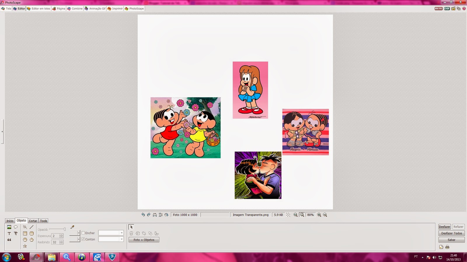The image size is (467, 262).
Task: Select the plain text tool
Action: pyautogui.click(x=9, y=233)
